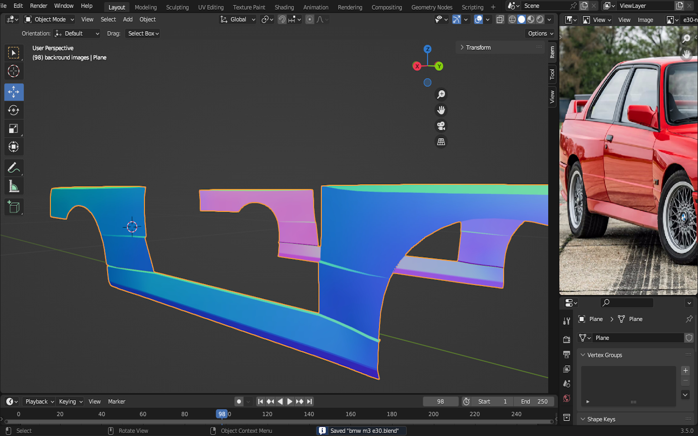
Task: Open the Orientation Default dropdown
Action: point(78,33)
